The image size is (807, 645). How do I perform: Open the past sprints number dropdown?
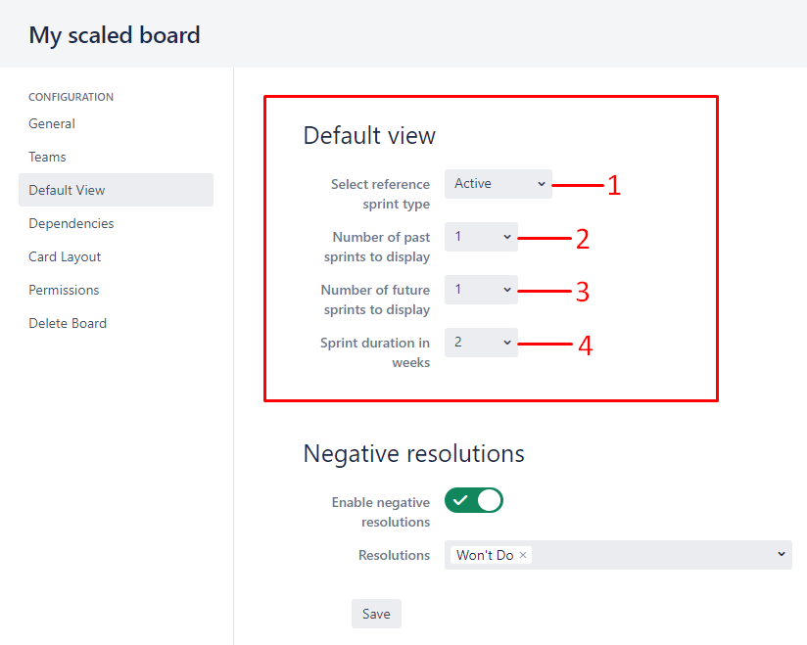(x=481, y=237)
